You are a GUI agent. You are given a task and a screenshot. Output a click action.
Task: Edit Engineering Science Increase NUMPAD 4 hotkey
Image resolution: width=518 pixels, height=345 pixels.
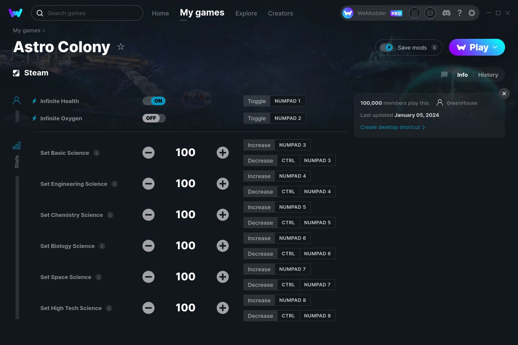[x=277, y=176]
